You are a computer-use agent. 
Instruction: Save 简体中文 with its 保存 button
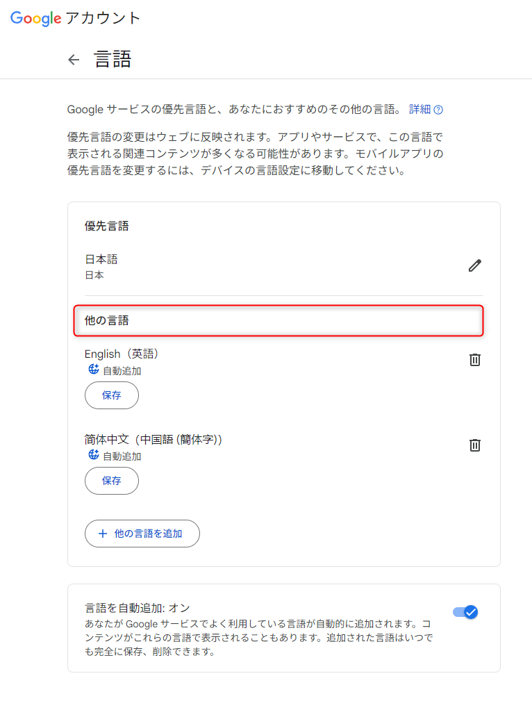point(111,480)
